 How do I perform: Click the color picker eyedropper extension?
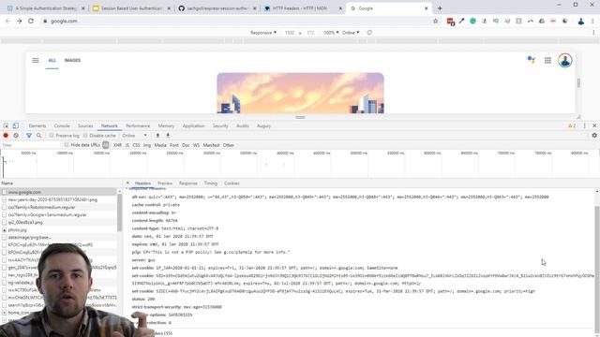point(461,21)
